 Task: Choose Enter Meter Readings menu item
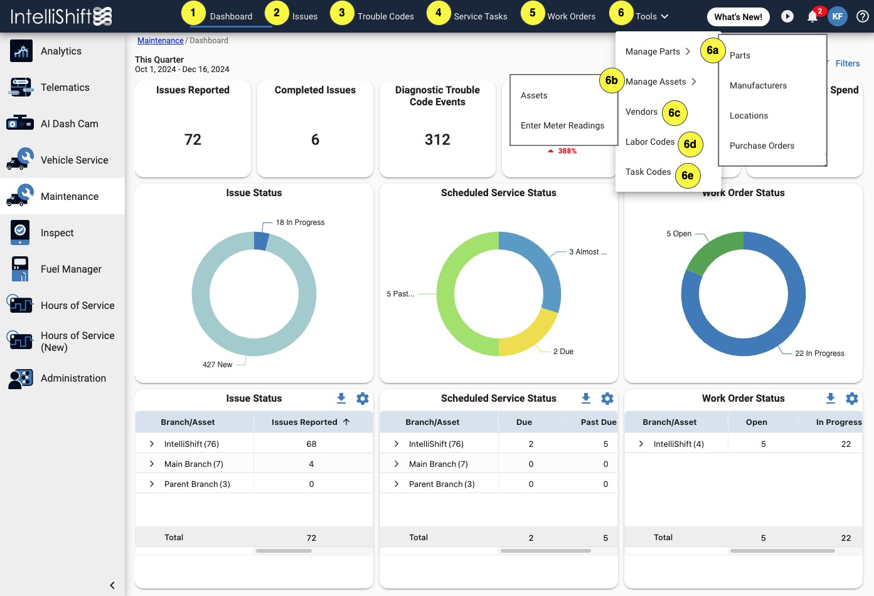[562, 125]
